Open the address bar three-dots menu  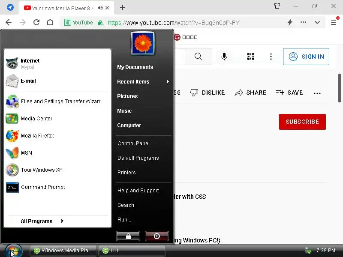[303, 22]
